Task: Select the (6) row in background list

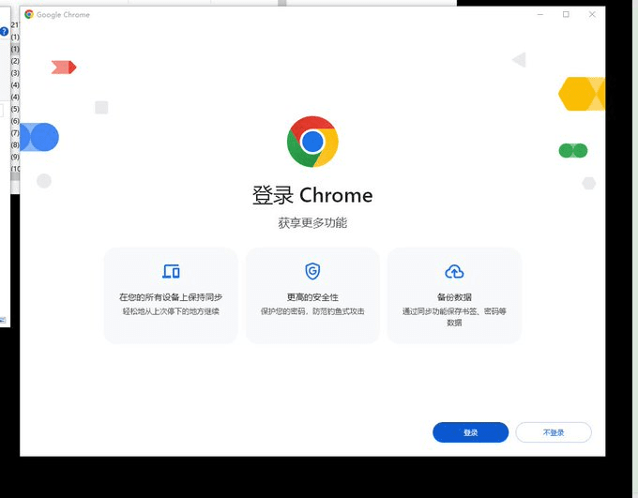Action: pos(15,121)
